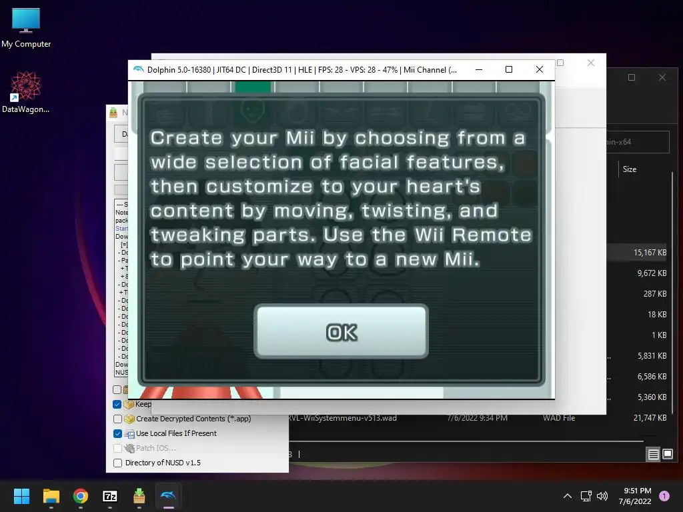
Task: Click the Use Local Files icon
Action: 129,433
